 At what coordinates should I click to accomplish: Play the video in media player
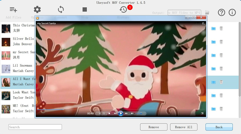coord(121,113)
